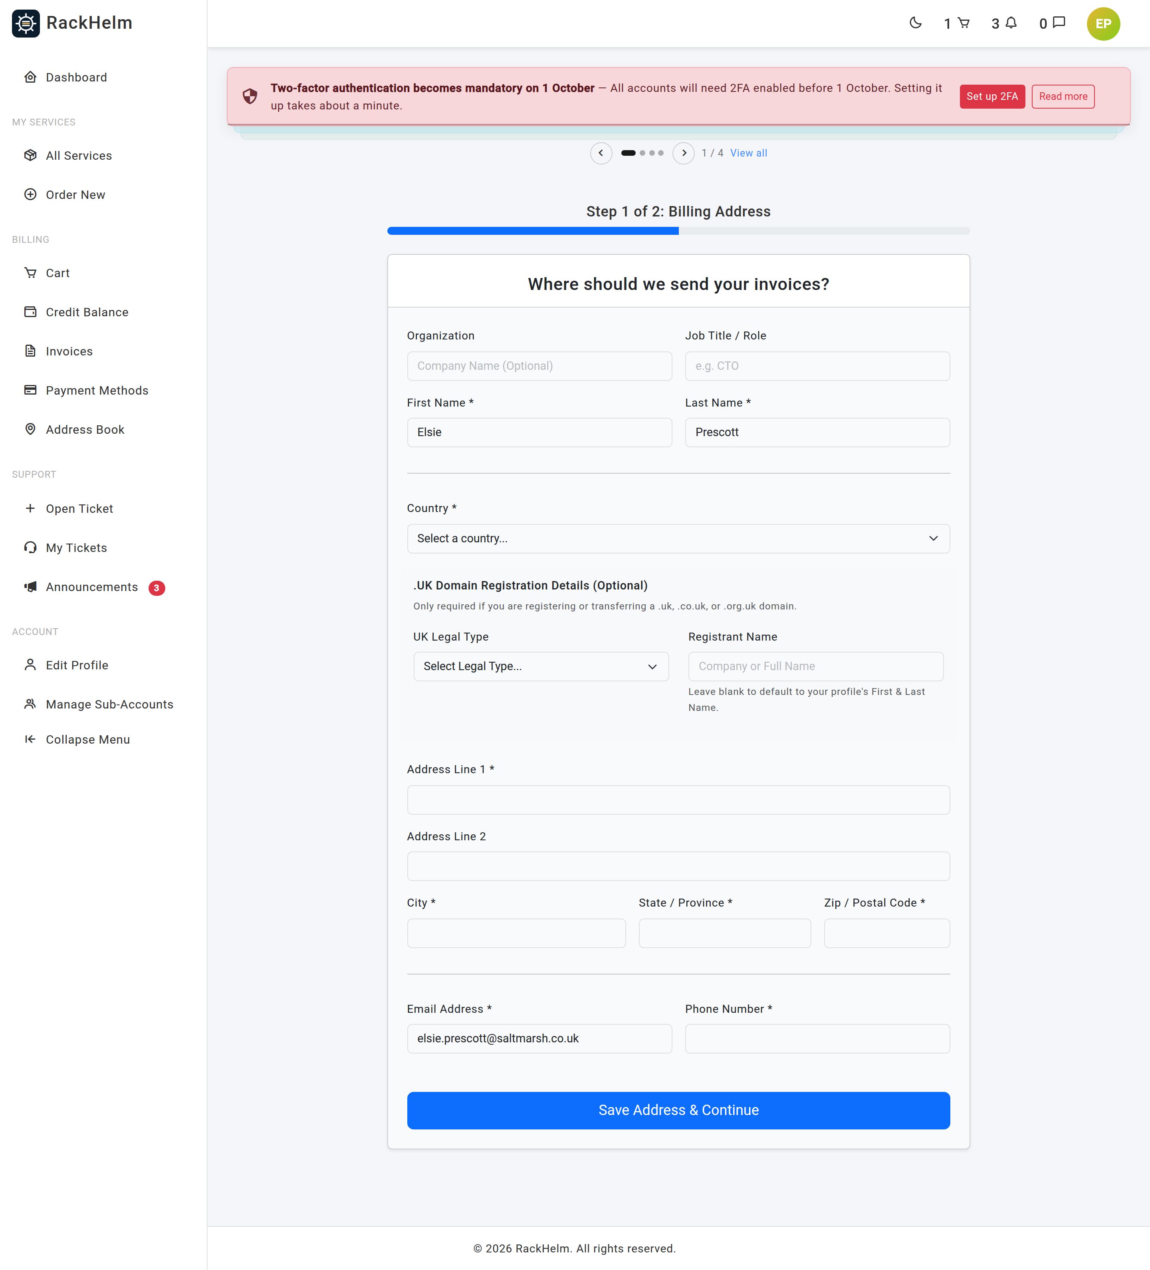
Task: Click the Payment Methods card icon
Action: (x=30, y=390)
